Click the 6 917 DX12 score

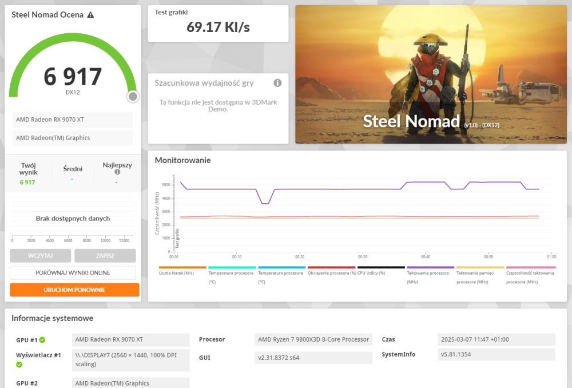tap(73, 76)
